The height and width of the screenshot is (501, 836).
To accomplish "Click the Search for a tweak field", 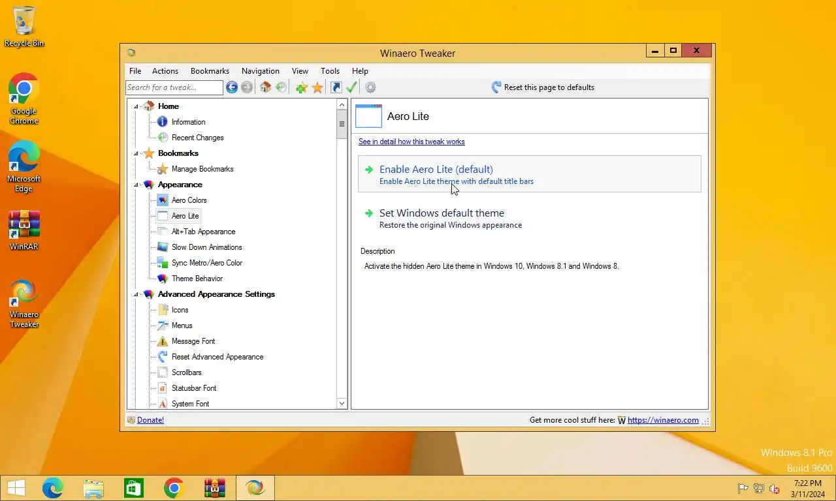I will click(174, 87).
